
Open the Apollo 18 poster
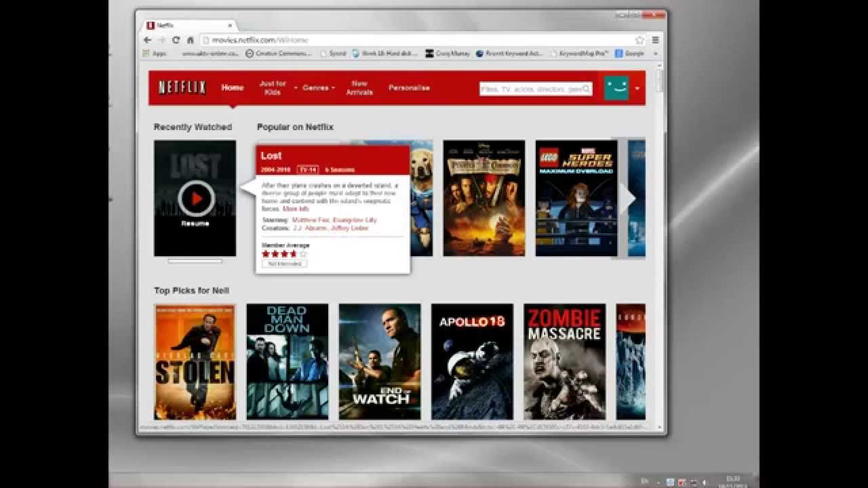pyautogui.click(x=473, y=362)
